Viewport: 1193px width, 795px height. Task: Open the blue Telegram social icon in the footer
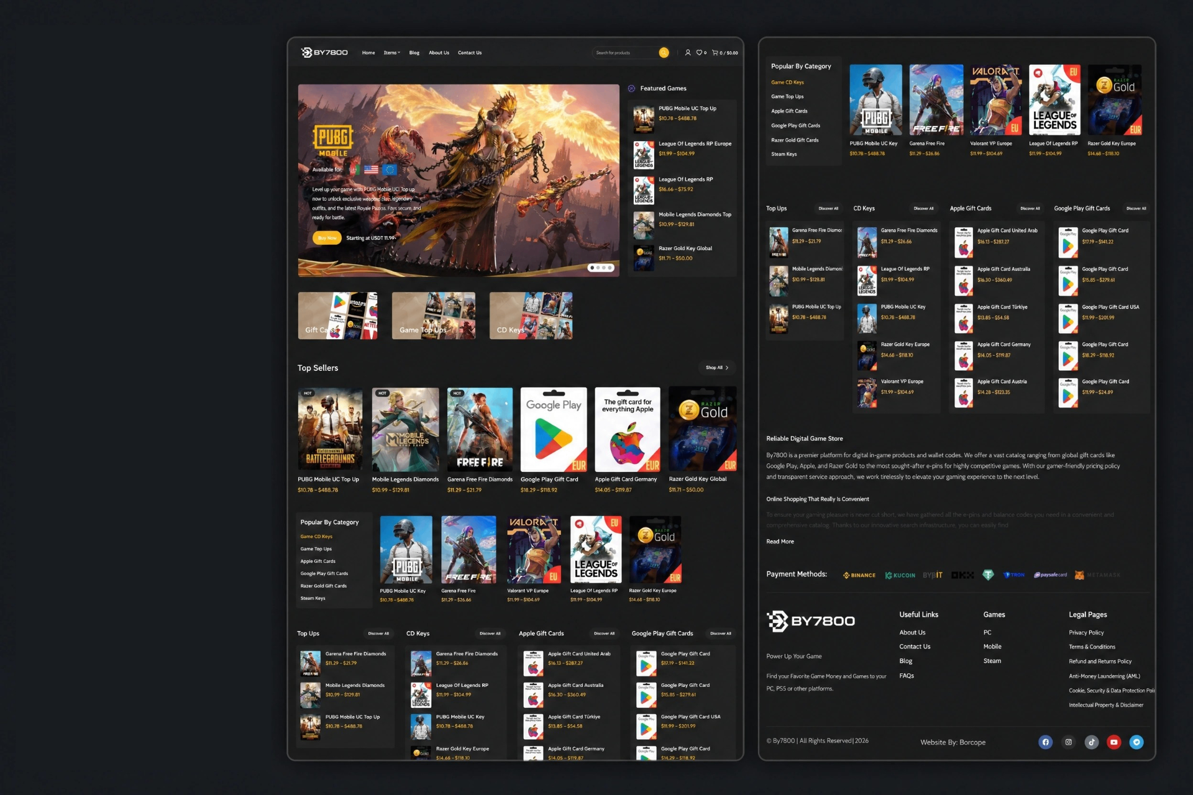coord(1136,742)
